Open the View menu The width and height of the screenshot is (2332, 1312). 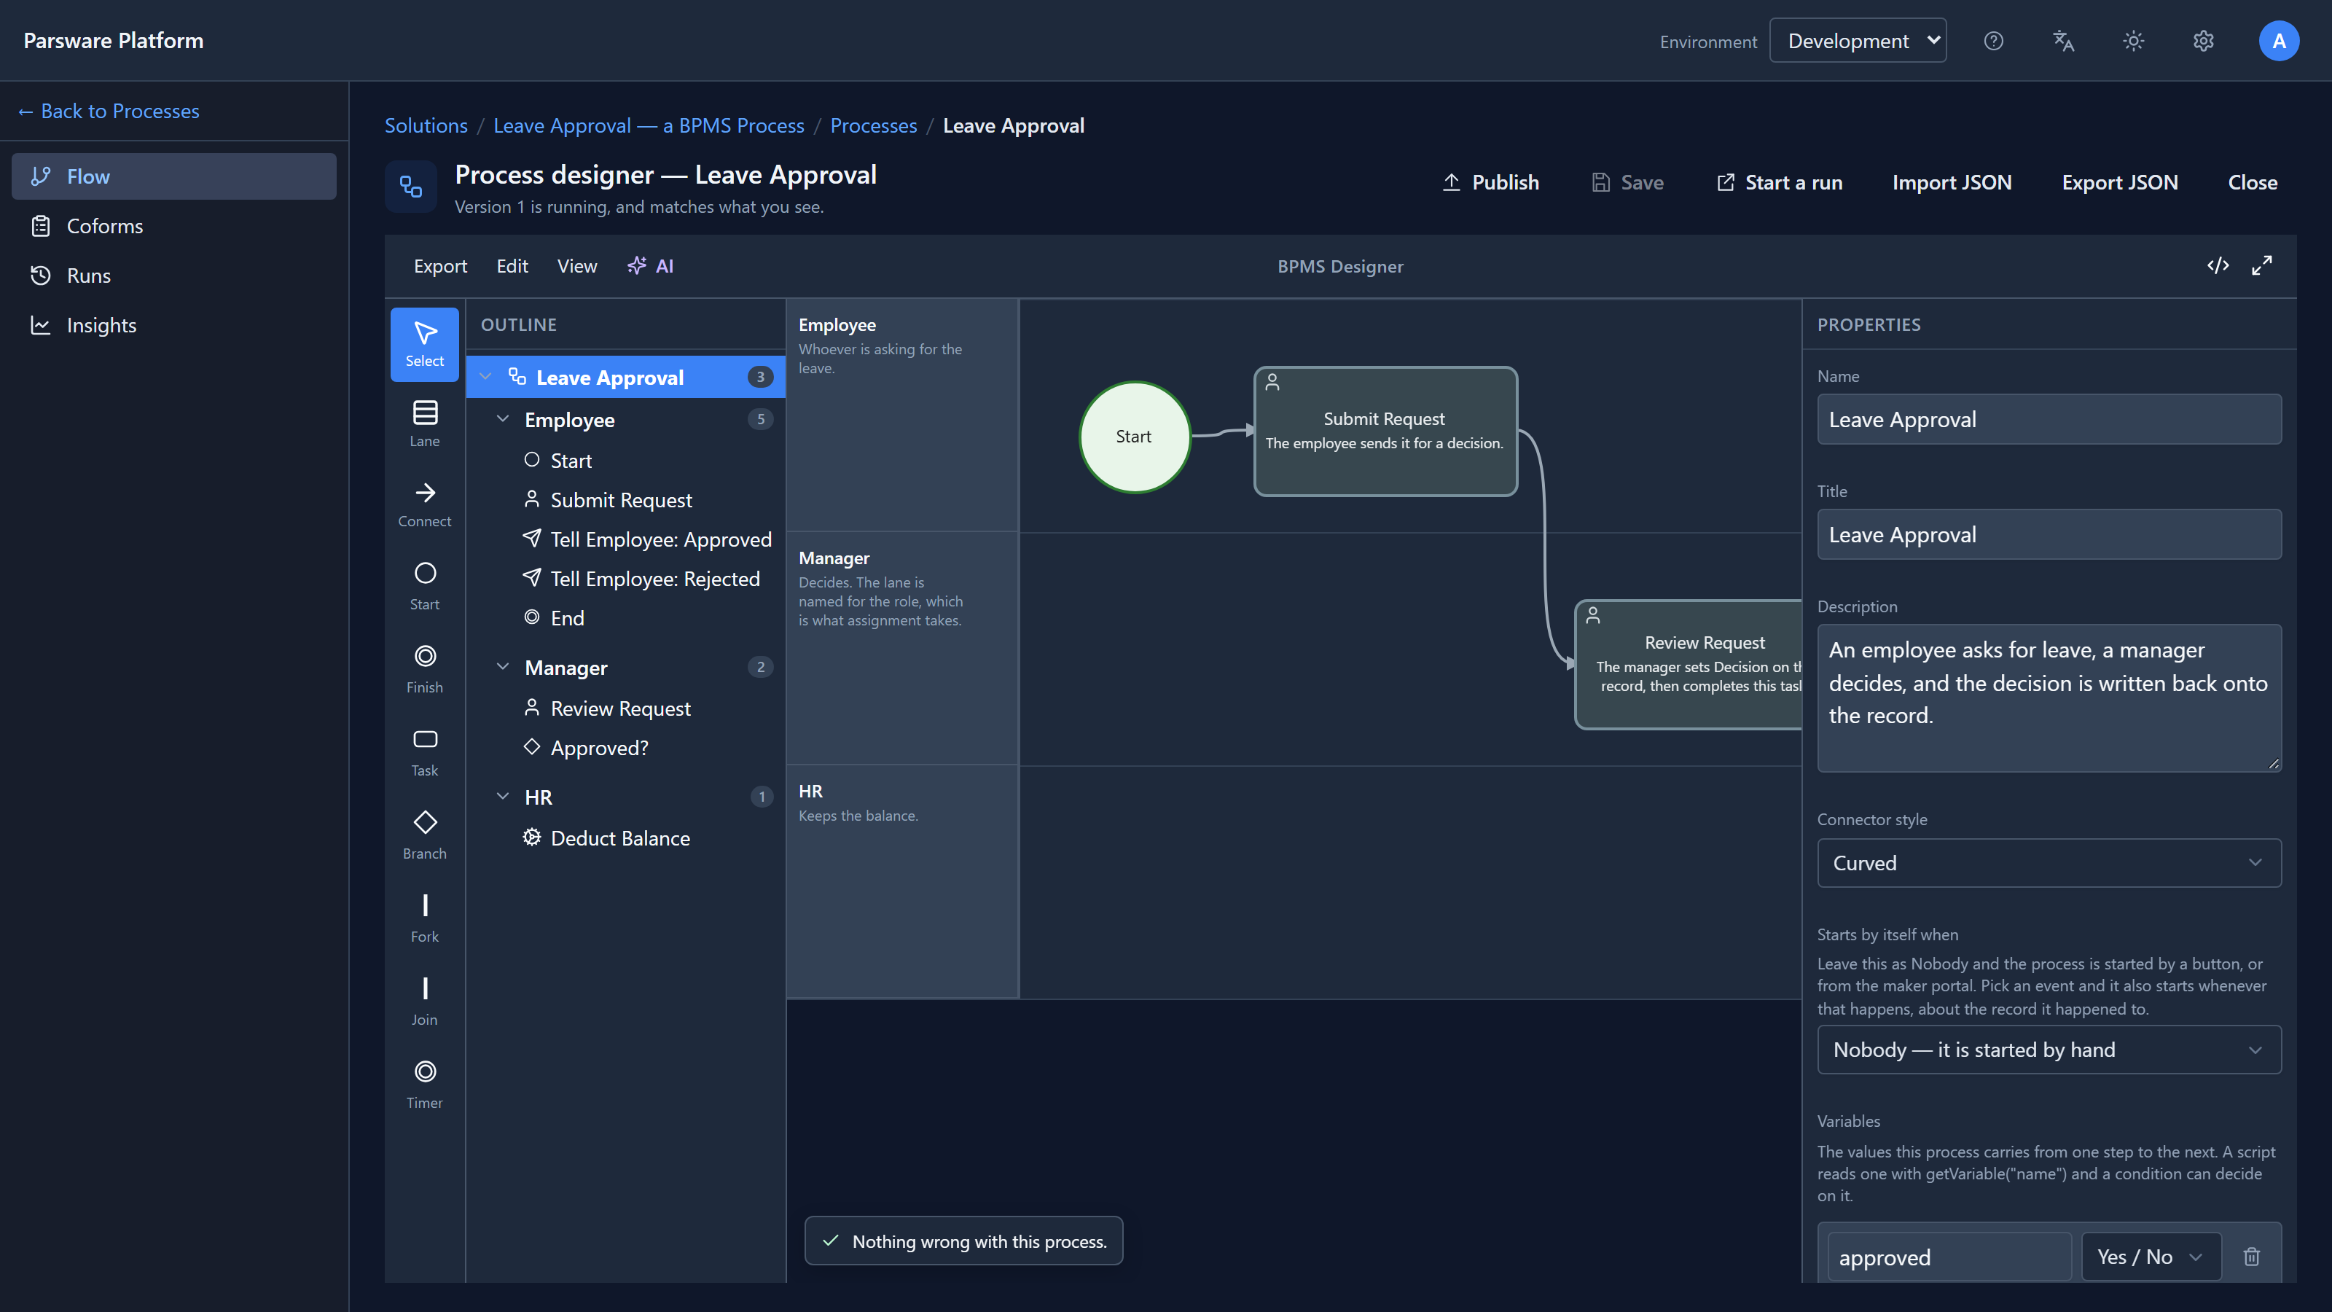[576, 266]
